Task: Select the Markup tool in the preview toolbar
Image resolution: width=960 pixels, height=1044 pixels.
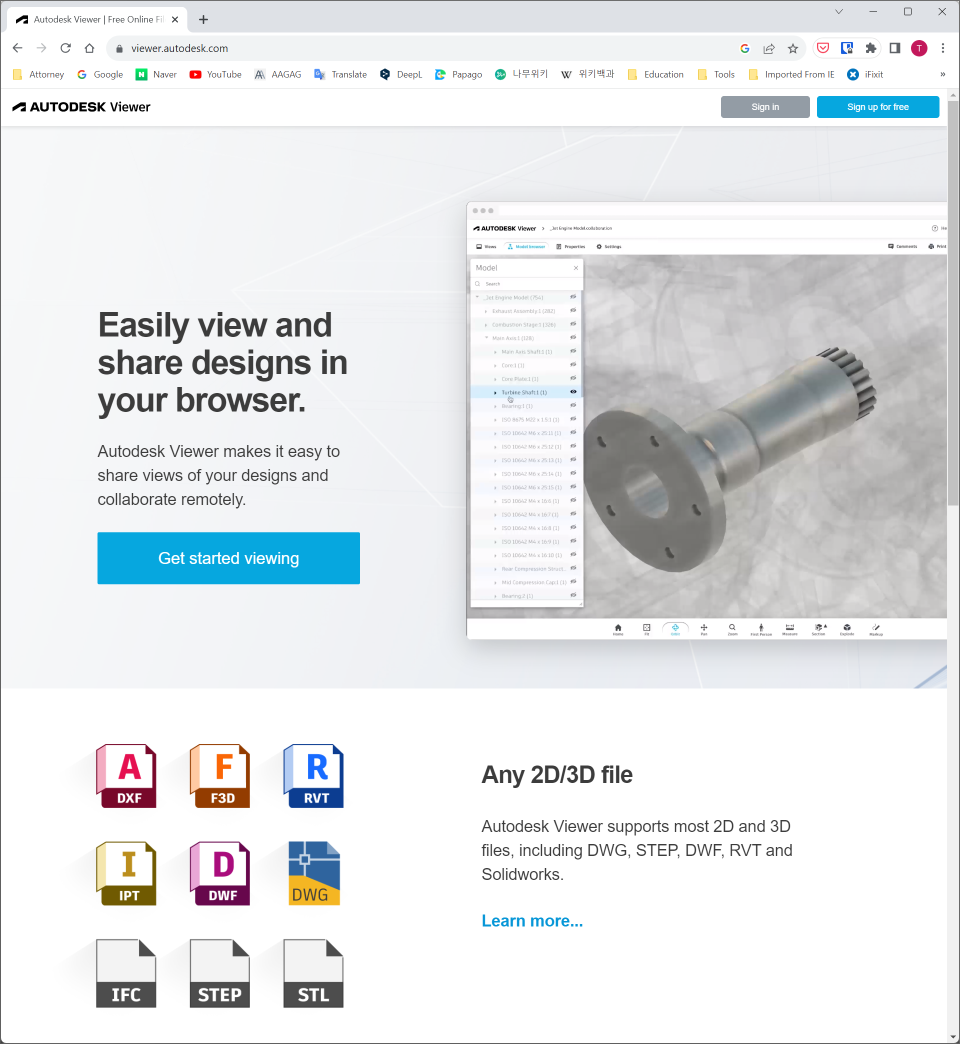Action: tap(876, 629)
